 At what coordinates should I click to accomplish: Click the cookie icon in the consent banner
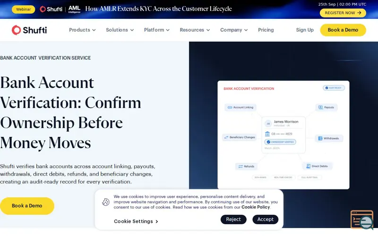coord(105,202)
